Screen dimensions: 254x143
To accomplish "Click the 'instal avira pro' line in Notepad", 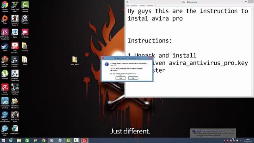I will point(155,19).
